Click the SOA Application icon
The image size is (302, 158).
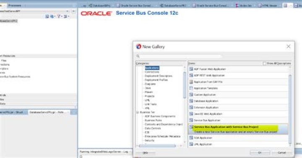[191, 138]
